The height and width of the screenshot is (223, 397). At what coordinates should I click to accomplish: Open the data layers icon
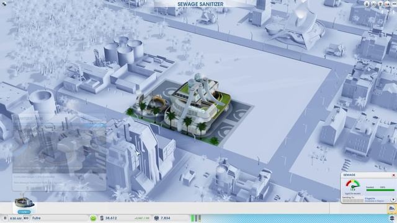[392, 218]
